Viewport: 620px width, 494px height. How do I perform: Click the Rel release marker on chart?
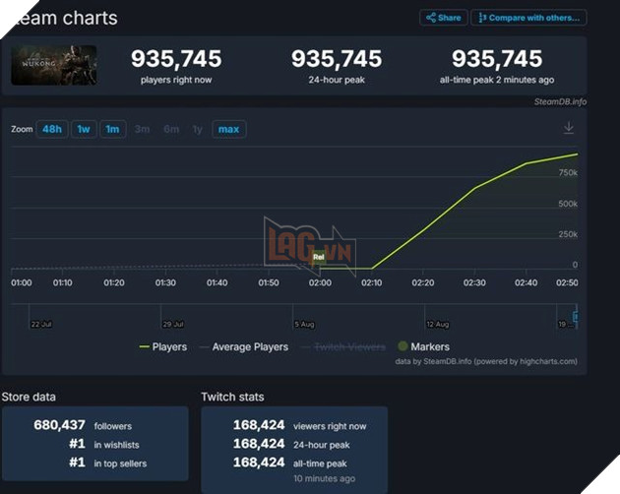(318, 257)
